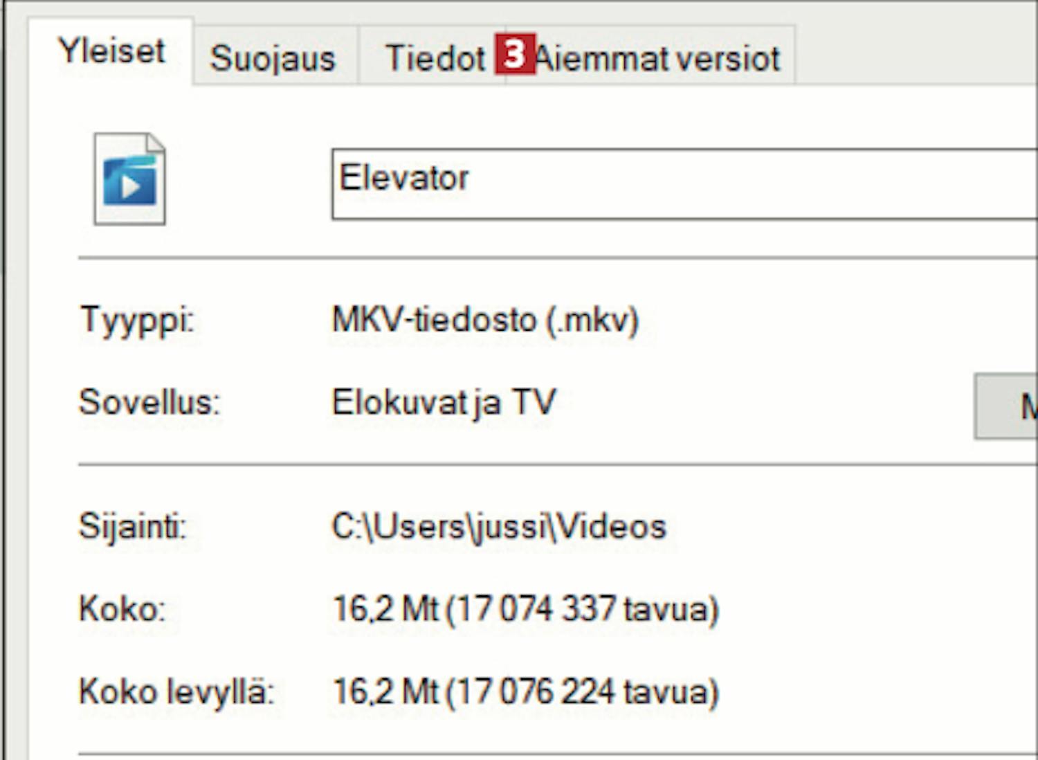Open the Suojaus tab
The width and height of the screenshot is (1038, 760).
(273, 58)
